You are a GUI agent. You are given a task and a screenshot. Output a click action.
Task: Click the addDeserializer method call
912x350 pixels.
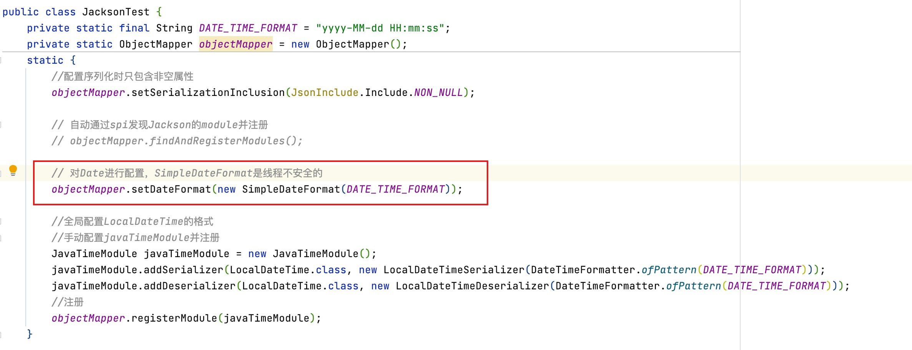[x=188, y=286]
